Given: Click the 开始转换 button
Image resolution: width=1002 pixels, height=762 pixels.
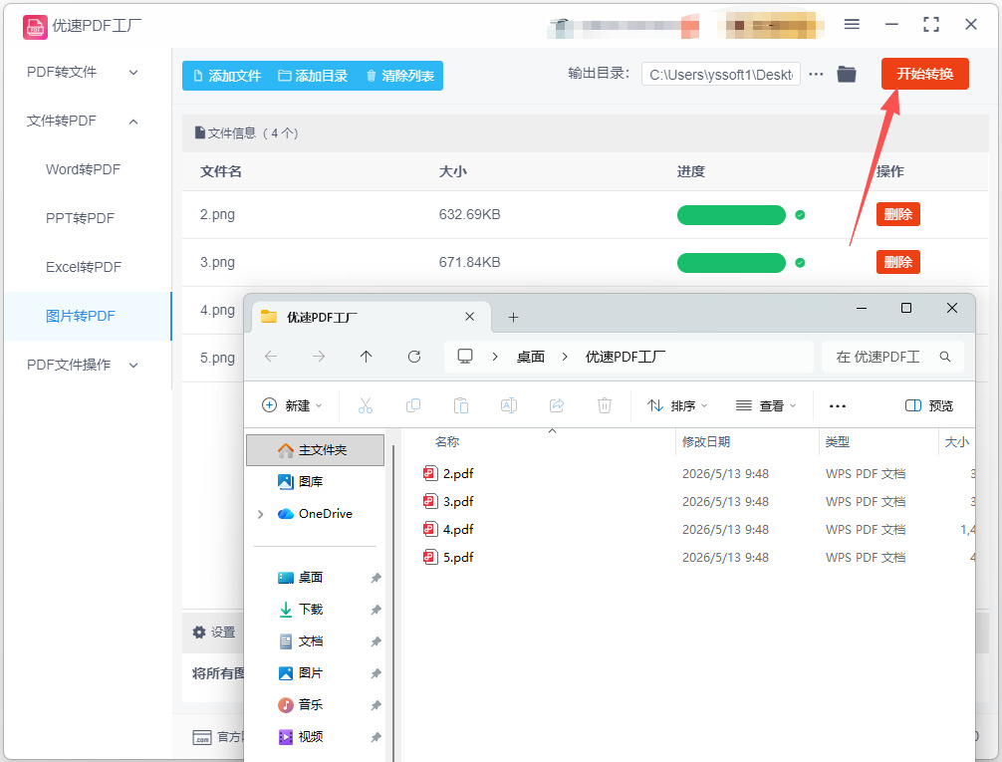Looking at the screenshot, I should coord(924,74).
